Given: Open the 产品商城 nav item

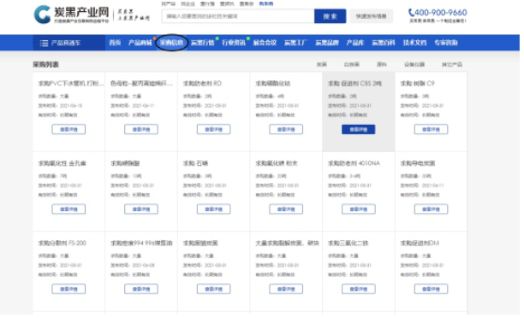Looking at the screenshot, I should pos(140,43).
